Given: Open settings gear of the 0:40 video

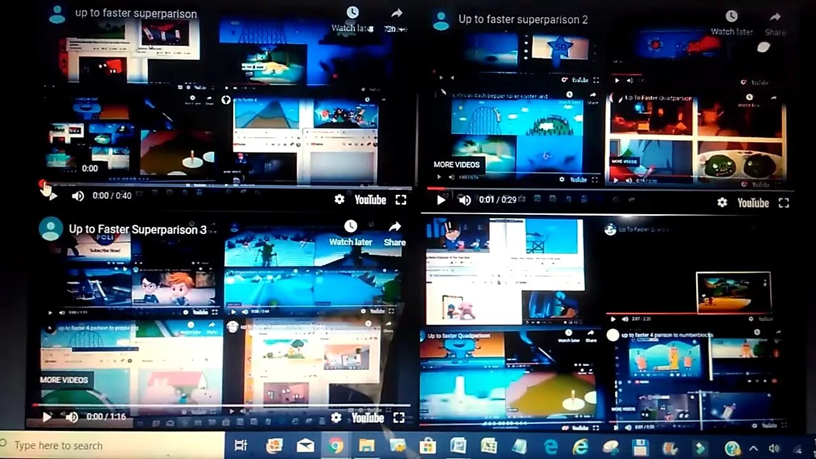Looking at the screenshot, I should pos(339,199).
